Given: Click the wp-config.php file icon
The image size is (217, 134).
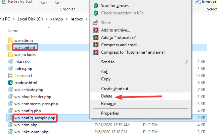Looking at the screenshot, I should pos(10,111).
